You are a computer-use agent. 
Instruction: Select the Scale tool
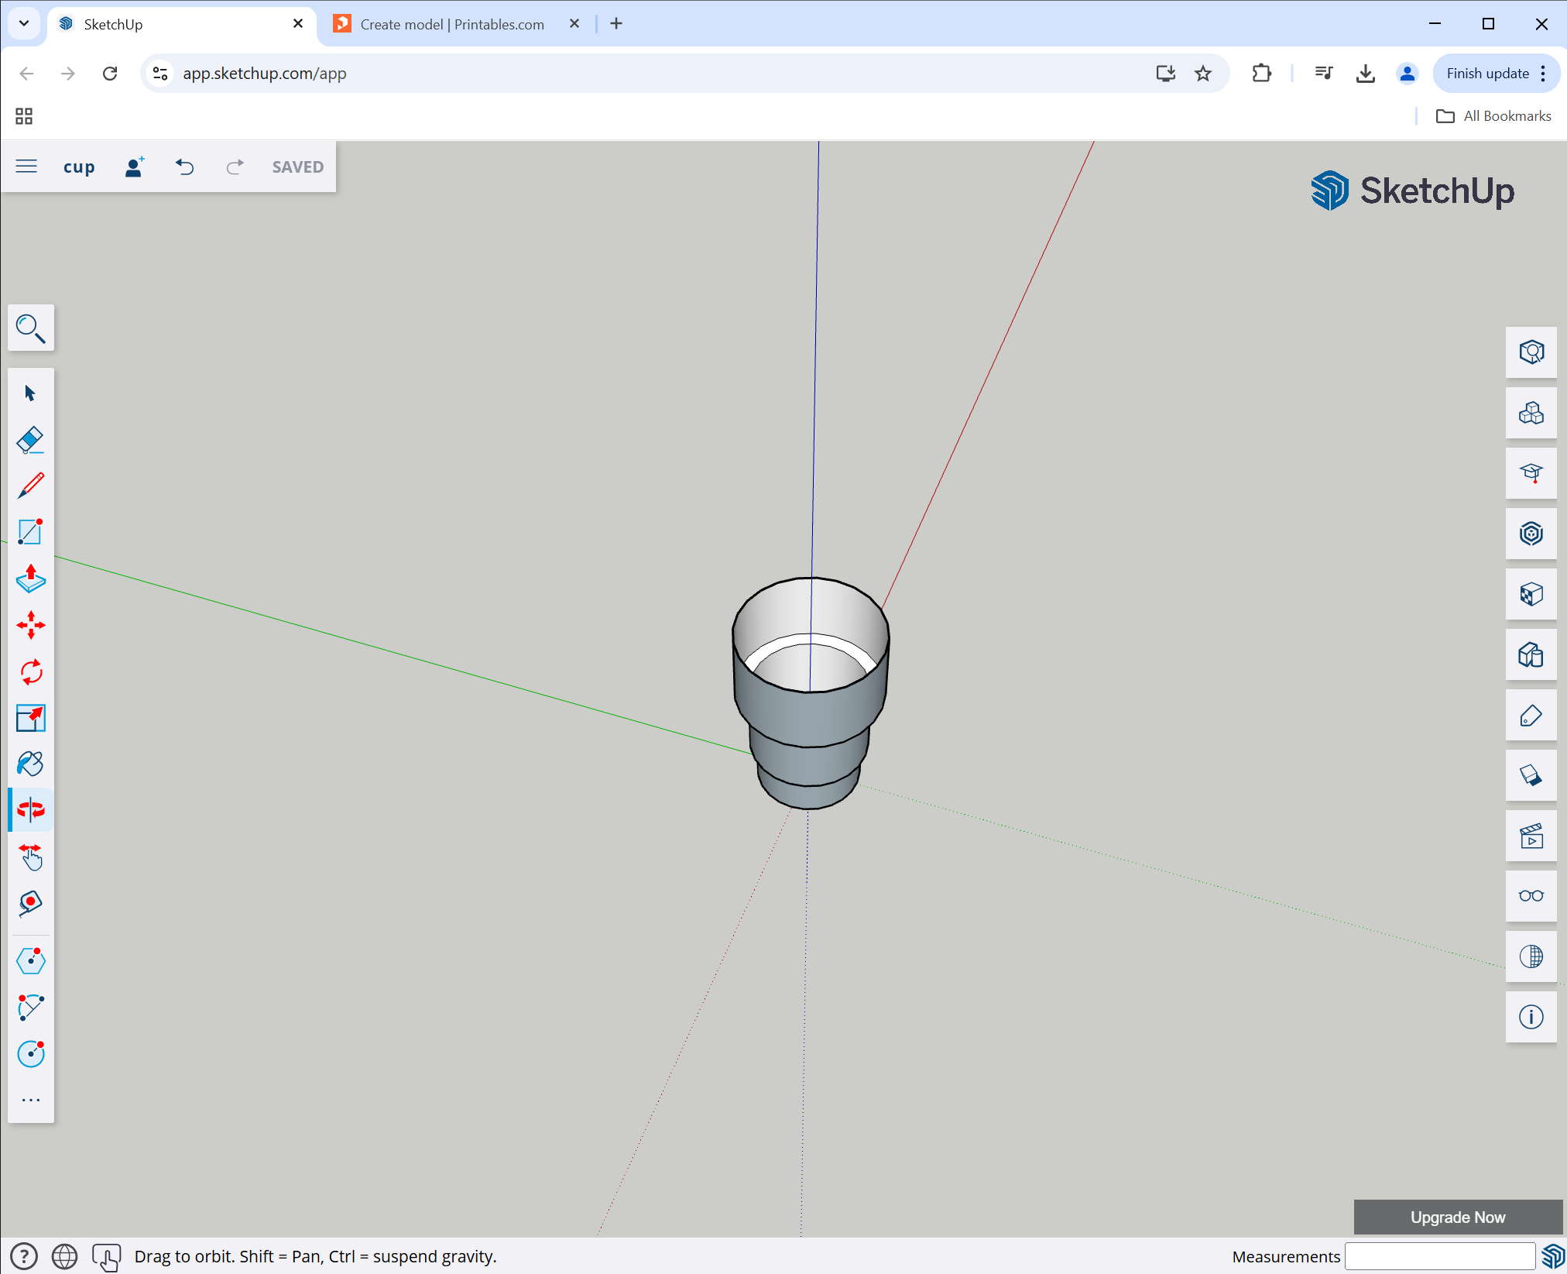tap(30, 718)
